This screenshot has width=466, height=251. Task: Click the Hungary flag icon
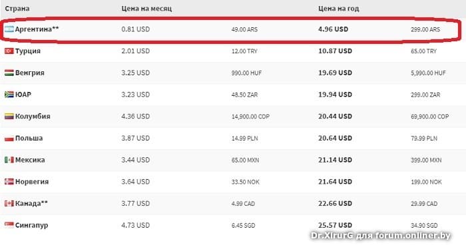9,73
